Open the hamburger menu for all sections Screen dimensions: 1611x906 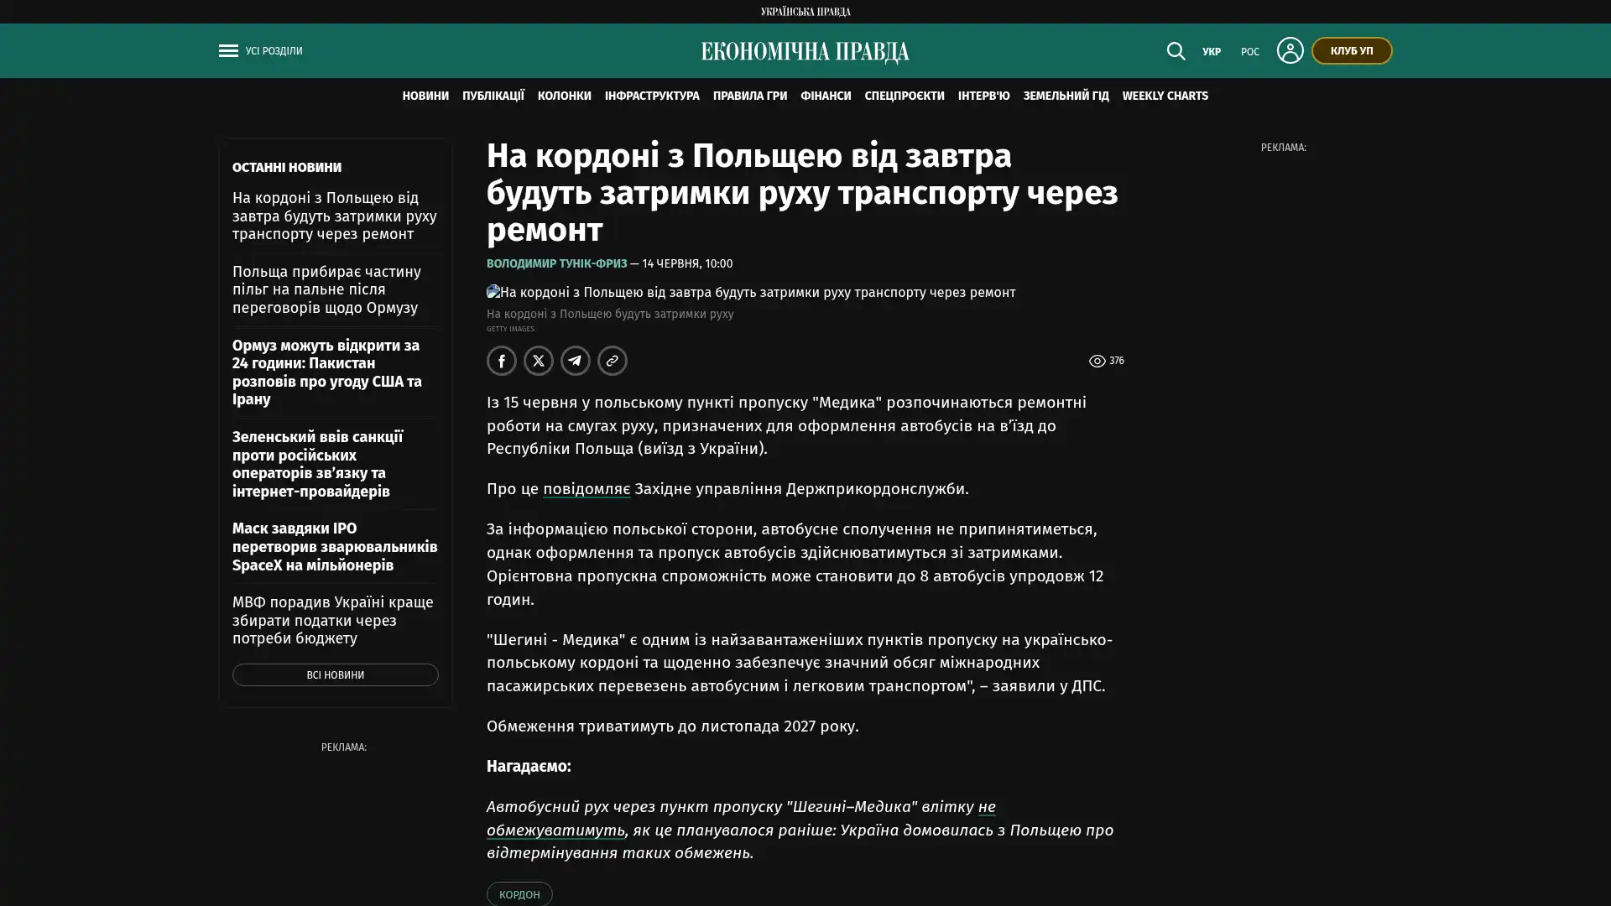(x=228, y=51)
